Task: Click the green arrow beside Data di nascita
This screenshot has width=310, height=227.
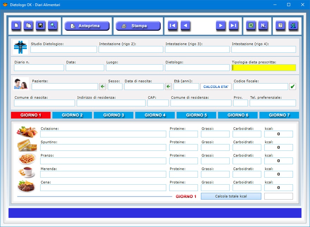Action: 168,86
